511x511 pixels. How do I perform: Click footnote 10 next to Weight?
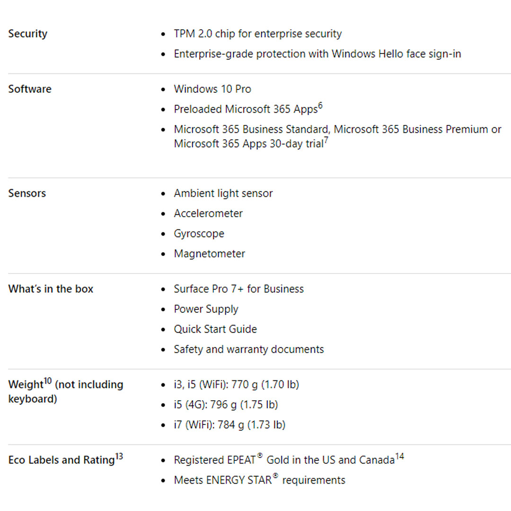pos(48,382)
